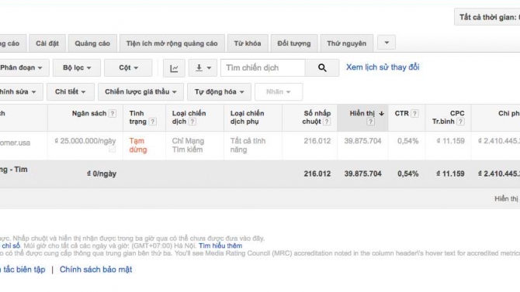This screenshot has height=292, width=520.
Task: Open CPC Tr.bình help question icon
Action: pos(460,122)
